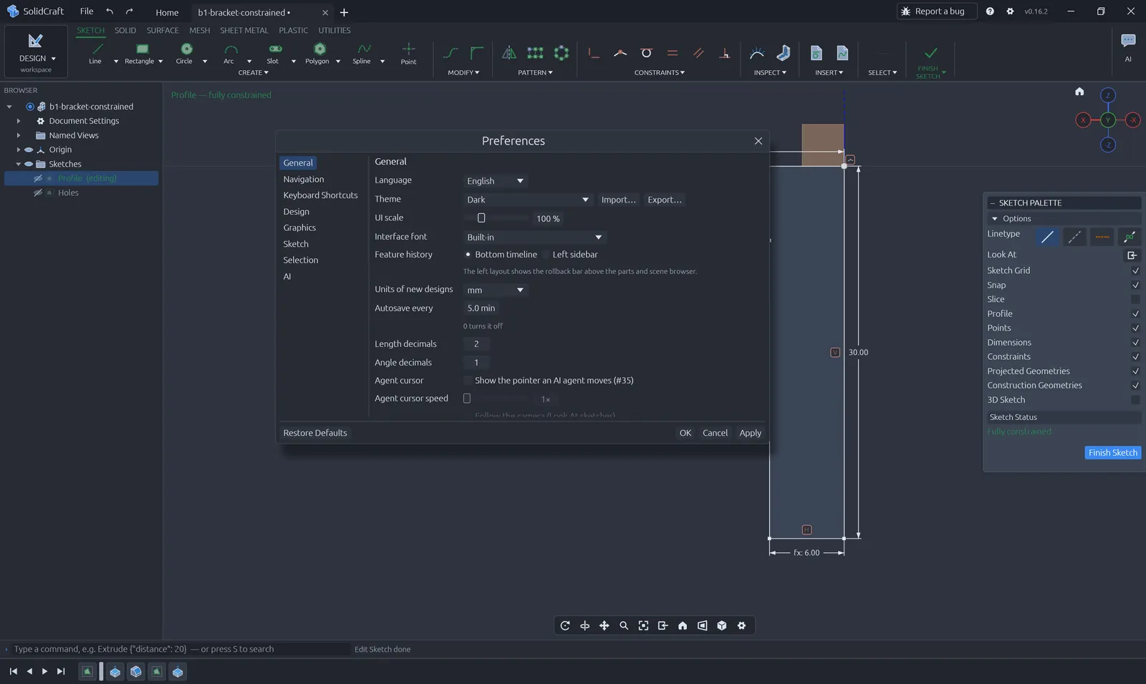Viewport: 1146px width, 684px height.
Task: Click the Import… theme button
Action: 619,200
